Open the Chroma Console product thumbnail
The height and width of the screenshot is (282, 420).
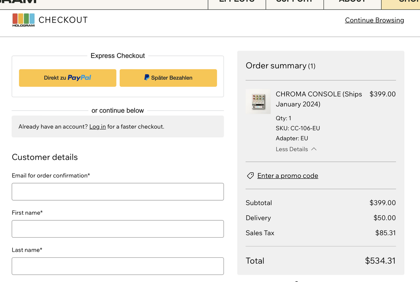258,101
